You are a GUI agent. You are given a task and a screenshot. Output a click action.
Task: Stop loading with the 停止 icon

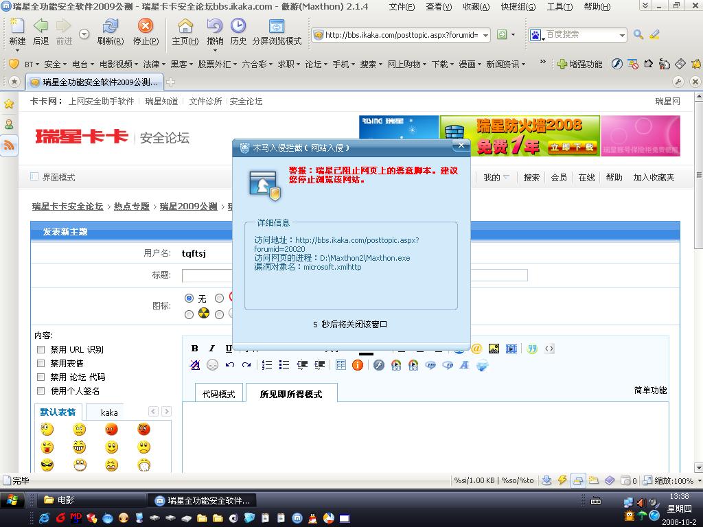tap(146, 26)
